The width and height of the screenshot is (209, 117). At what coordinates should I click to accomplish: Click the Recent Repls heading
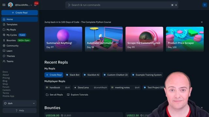pos(56,62)
